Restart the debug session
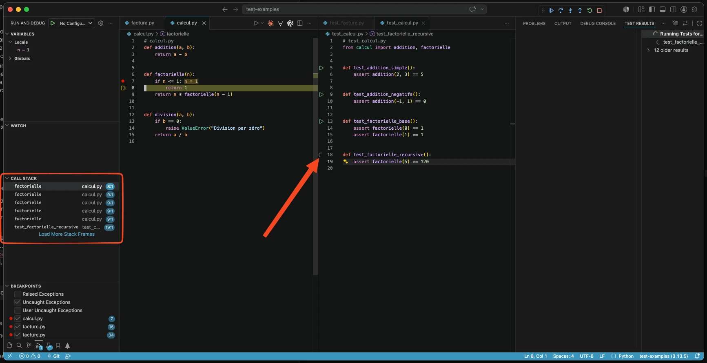The height and width of the screenshot is (363, 707). (590, 11)
